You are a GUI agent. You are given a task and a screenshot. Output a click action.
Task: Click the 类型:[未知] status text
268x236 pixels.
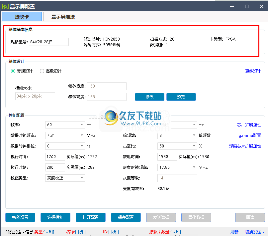pyautogui.click(x=44, y=232)
